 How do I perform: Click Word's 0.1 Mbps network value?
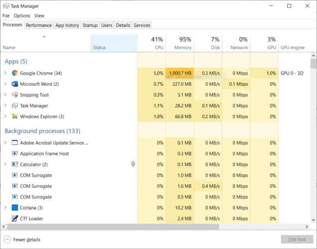click(238, 84)
